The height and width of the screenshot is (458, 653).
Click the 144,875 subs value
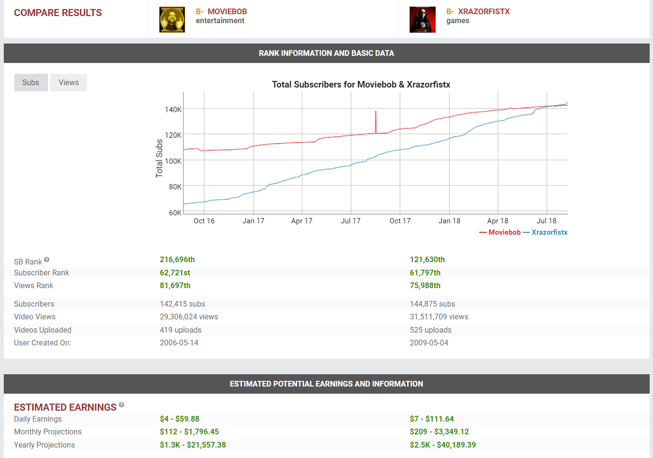[x=432, y=304]
